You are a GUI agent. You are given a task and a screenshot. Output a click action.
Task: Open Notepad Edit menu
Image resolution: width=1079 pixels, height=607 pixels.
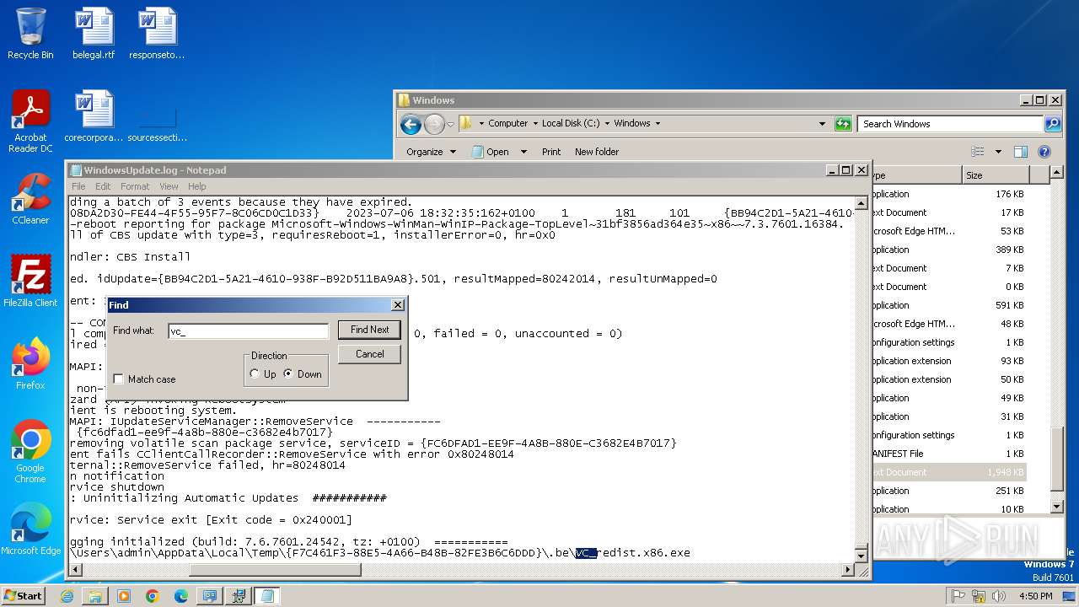(103, 186)
